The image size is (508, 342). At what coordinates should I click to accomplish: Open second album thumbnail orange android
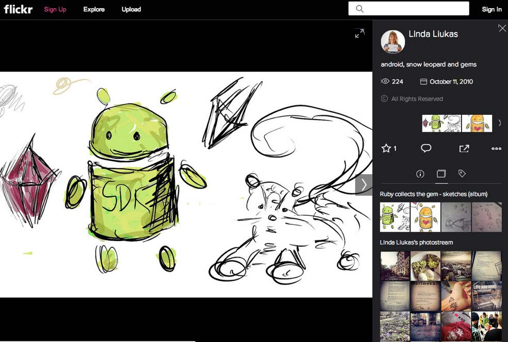point(425,217)
